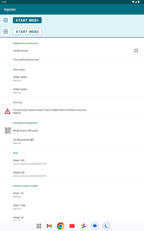144x231 pixels.
Task: Launch Chrome from the dock
Action: (60, 226)
